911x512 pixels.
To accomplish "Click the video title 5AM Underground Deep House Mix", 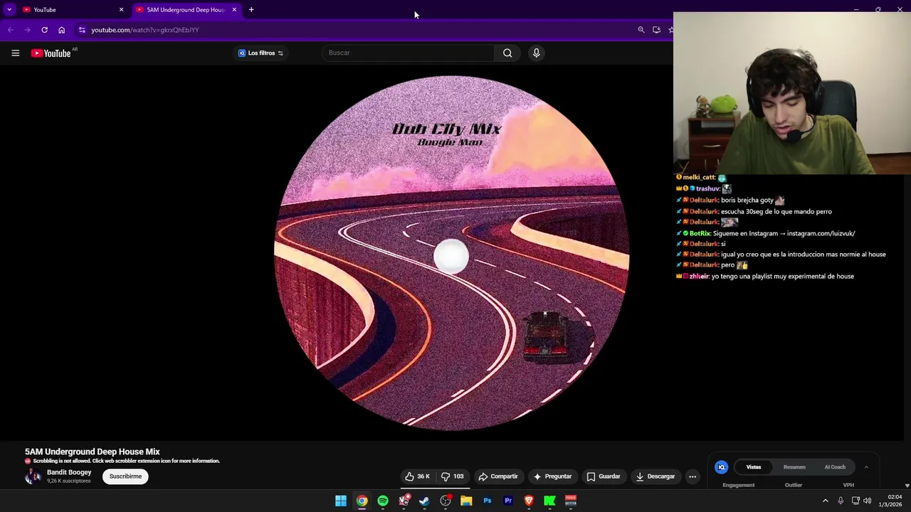I will 93,452.
